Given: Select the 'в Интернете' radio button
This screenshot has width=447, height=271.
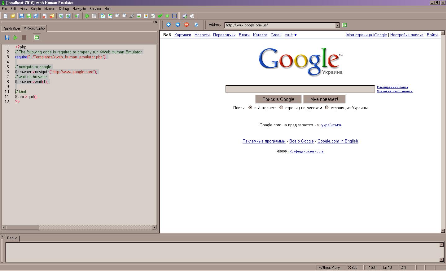Looking at the screenshot, I should tap(250, 107).
